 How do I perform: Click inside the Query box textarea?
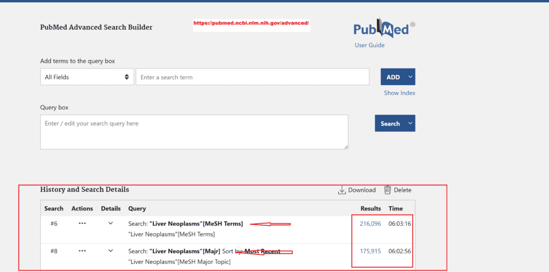pos(194,132)
